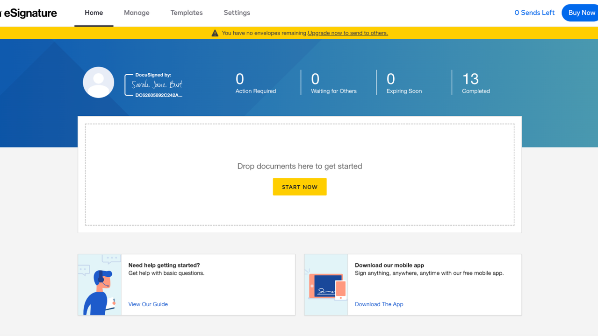The width and height of the screenshot is (598, 336).
Task: Open the Settings tab
Action: click(237, 13)
